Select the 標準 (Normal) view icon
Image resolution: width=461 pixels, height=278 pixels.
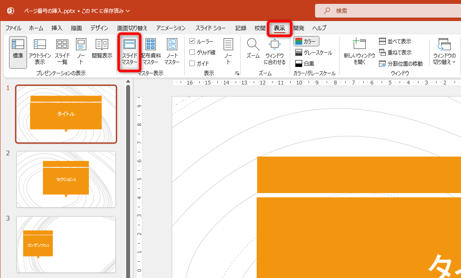[18, 52]
